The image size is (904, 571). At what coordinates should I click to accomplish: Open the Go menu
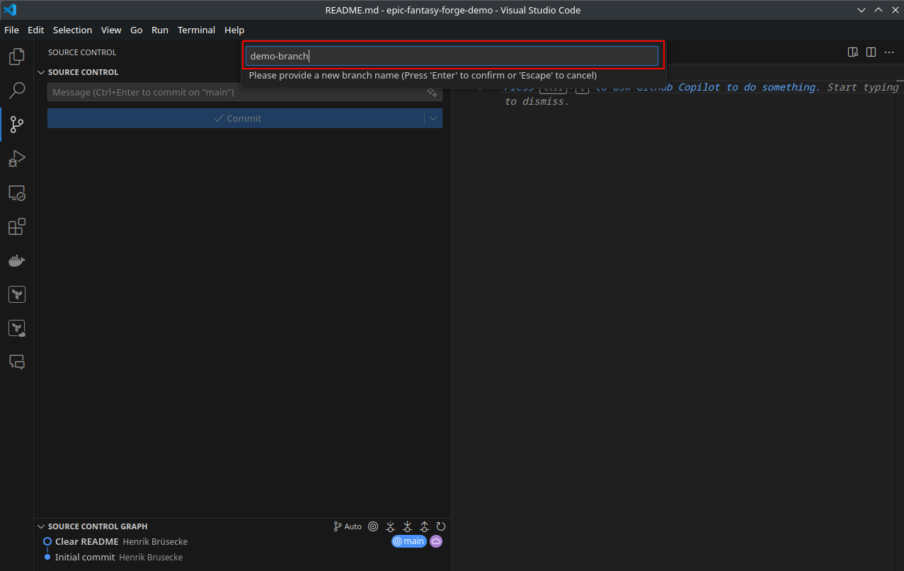point(137,30)
